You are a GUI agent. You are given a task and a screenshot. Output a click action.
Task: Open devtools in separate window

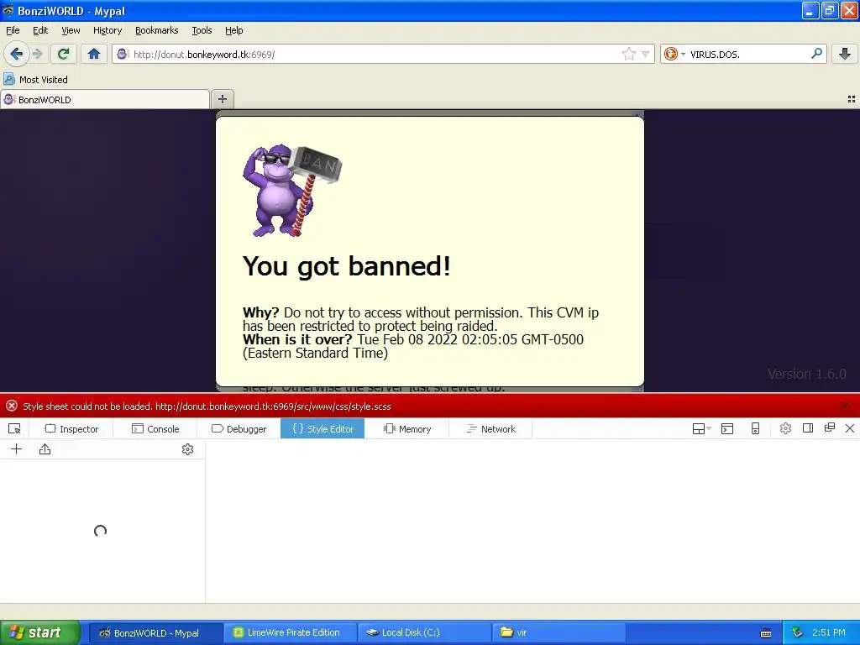[829, 428]
